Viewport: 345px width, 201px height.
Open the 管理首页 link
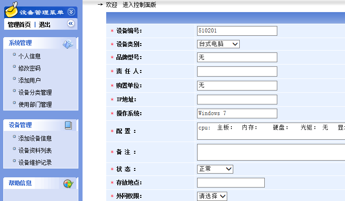tap(19, 25)
